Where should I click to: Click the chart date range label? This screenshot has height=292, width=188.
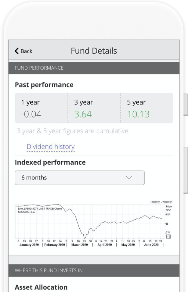click(x=161, y=202)
